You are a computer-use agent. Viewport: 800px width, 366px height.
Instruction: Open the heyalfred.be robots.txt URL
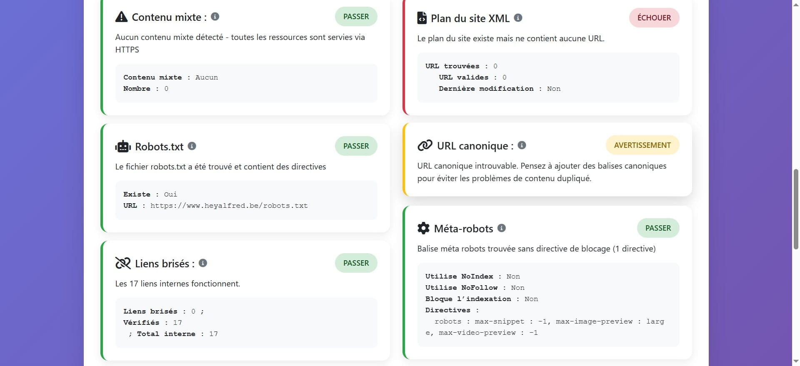229,205
